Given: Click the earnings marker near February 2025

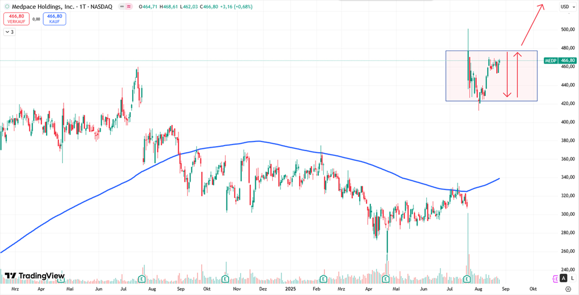Looking at the screenshot, I should 323,278.
